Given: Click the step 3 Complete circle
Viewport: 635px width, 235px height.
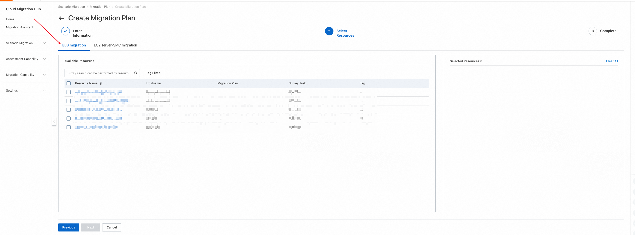Looking at the screenshot, I should (593, 31).
